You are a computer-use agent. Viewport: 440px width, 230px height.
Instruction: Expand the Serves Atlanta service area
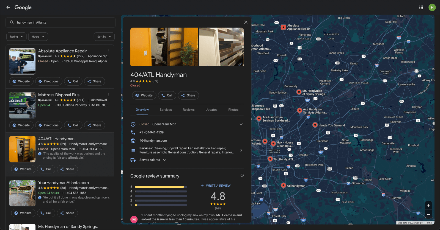click(165, 160)
